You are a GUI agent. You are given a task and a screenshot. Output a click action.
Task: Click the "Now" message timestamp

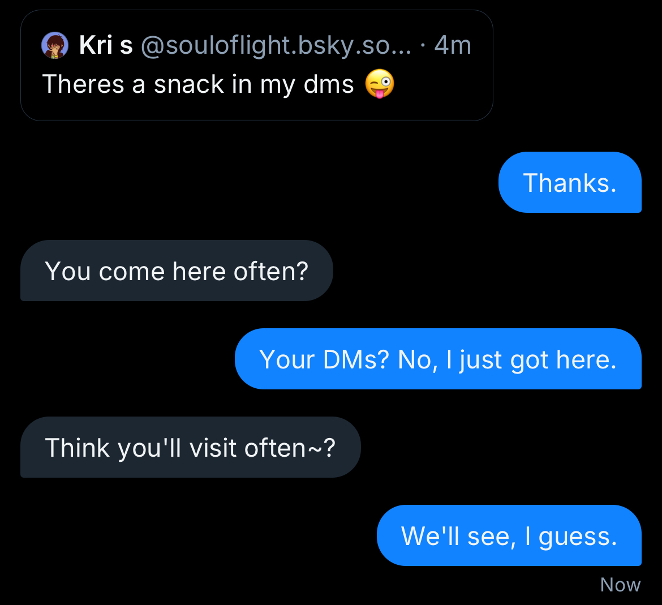(620, 585)
